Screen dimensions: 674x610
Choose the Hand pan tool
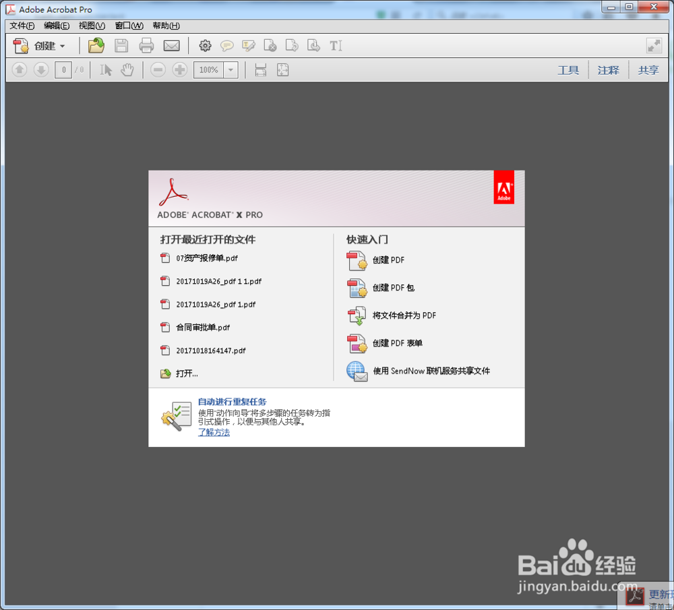pos(127,69)
